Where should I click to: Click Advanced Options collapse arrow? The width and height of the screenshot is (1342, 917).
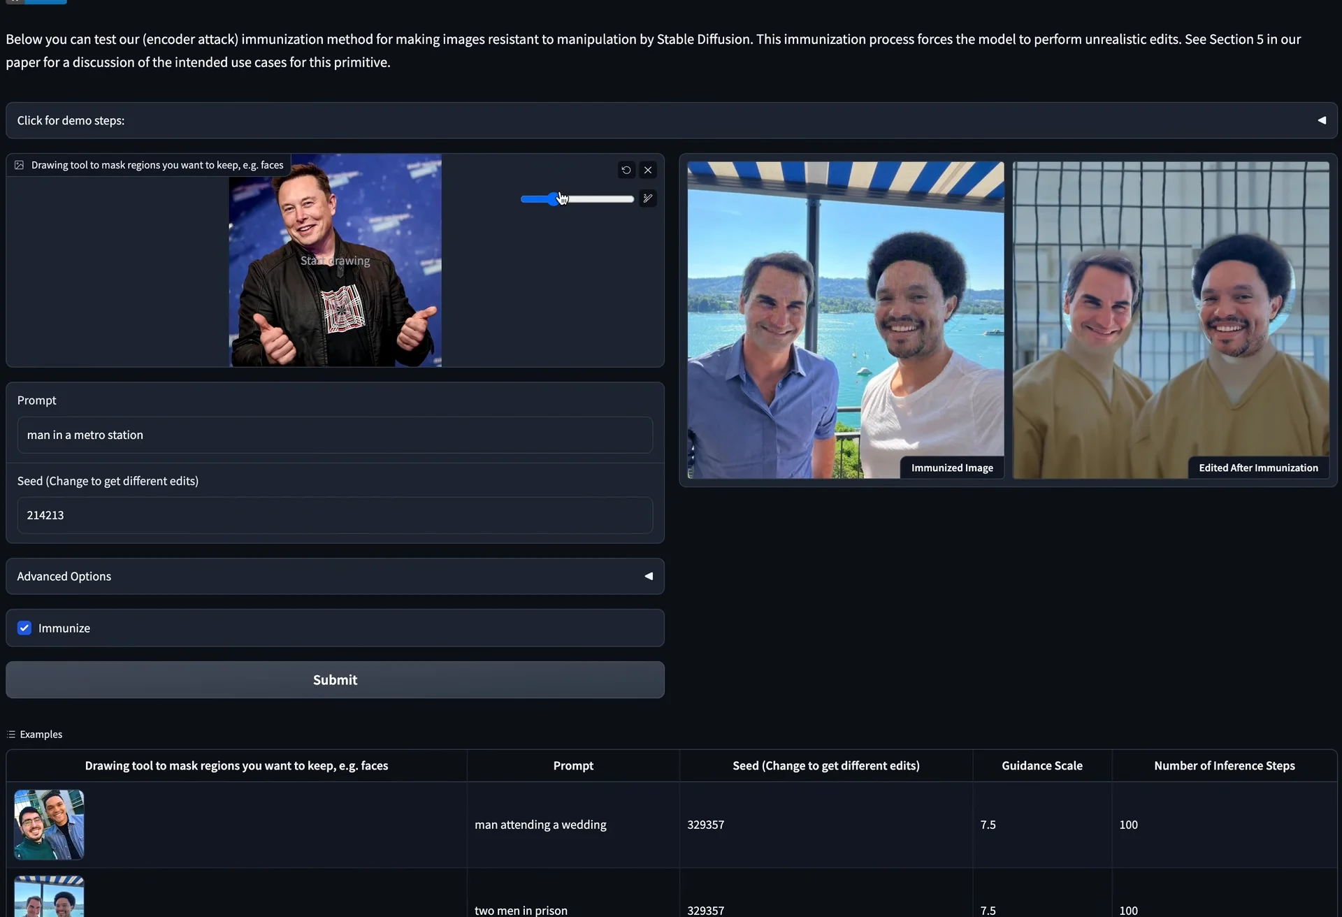click(648, 576)
